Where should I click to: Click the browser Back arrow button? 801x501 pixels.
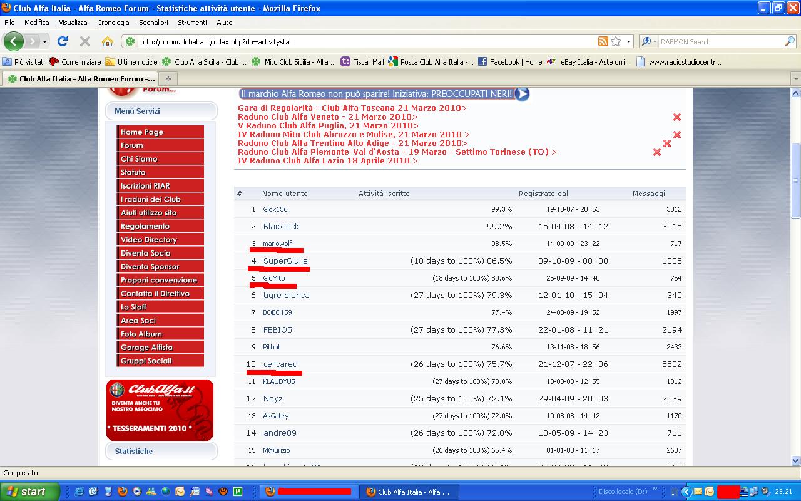[13, 42]
